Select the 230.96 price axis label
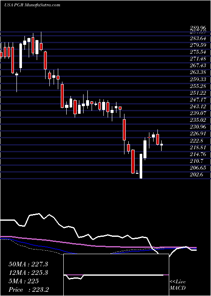The height and width of the screenshot is (296, 211). click(x=197, y=127)
